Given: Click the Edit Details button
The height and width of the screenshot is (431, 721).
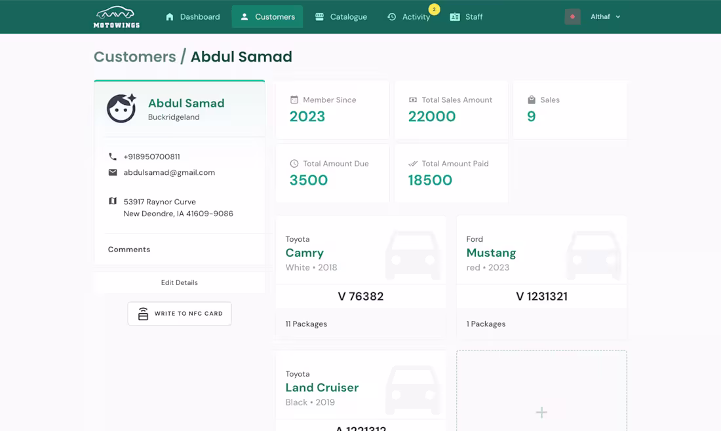Looking at the screenshot, I should click(180, 282).
